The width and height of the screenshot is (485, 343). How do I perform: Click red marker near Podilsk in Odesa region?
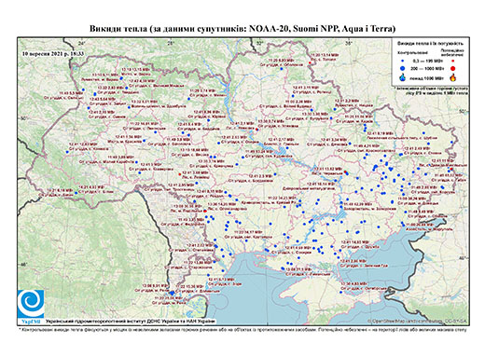pos(205,211)
